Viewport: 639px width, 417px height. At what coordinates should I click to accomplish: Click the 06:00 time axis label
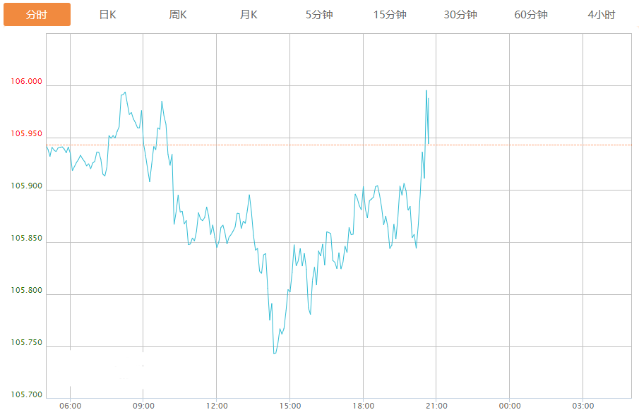click(71, 406)
